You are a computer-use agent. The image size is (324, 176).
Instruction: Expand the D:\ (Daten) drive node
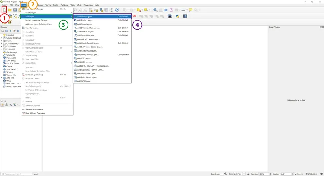click(x=2, y=47)
